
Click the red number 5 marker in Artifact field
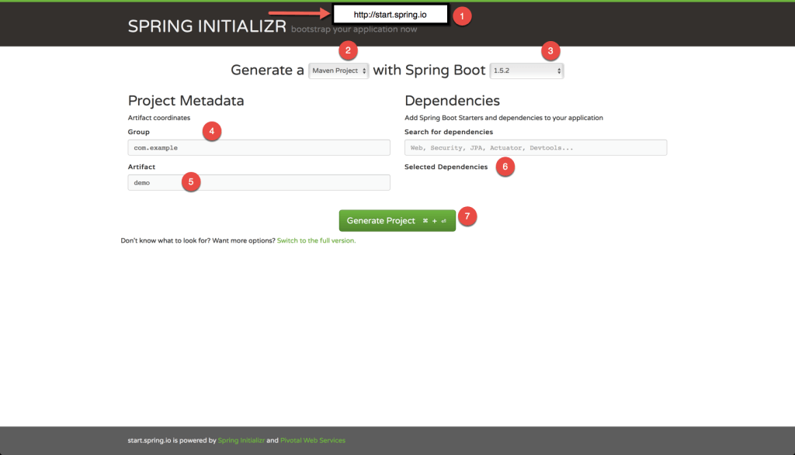click(191, 182)
